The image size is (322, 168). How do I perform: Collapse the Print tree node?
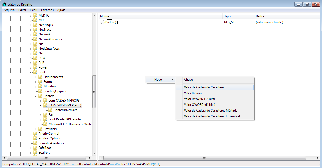point(31,72)
